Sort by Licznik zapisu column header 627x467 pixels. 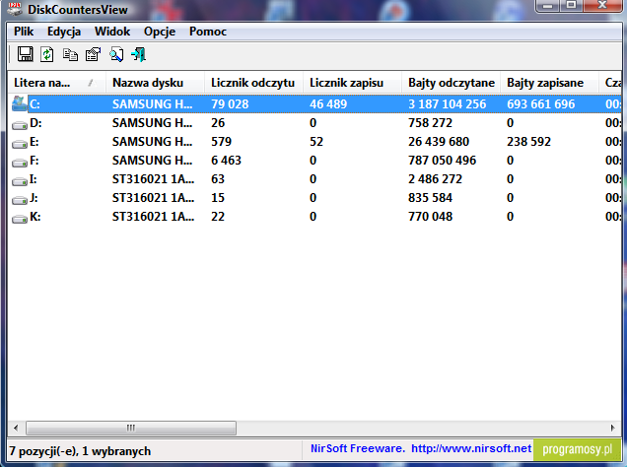click(x=352, y=83)
